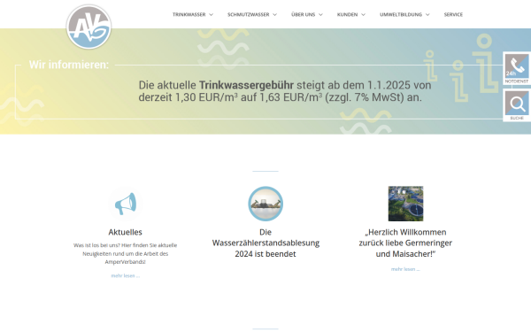Screen dimensions: 531x332
Task: Click the 'Wir informieren:' heading
Action: (69, 65)
